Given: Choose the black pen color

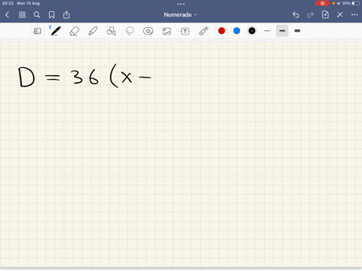Looking at the screenshot, I should [252, 31].
